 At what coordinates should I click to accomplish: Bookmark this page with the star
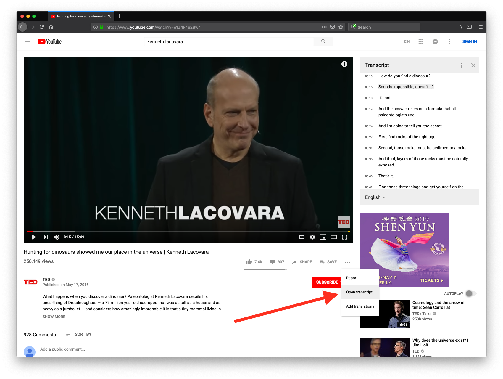coord(341,27)
